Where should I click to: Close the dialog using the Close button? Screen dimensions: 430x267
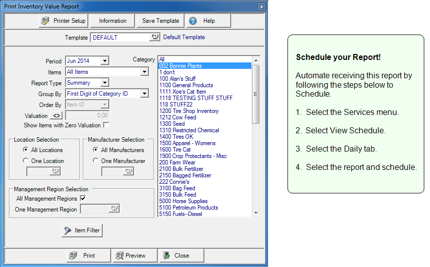click(181, 256)
